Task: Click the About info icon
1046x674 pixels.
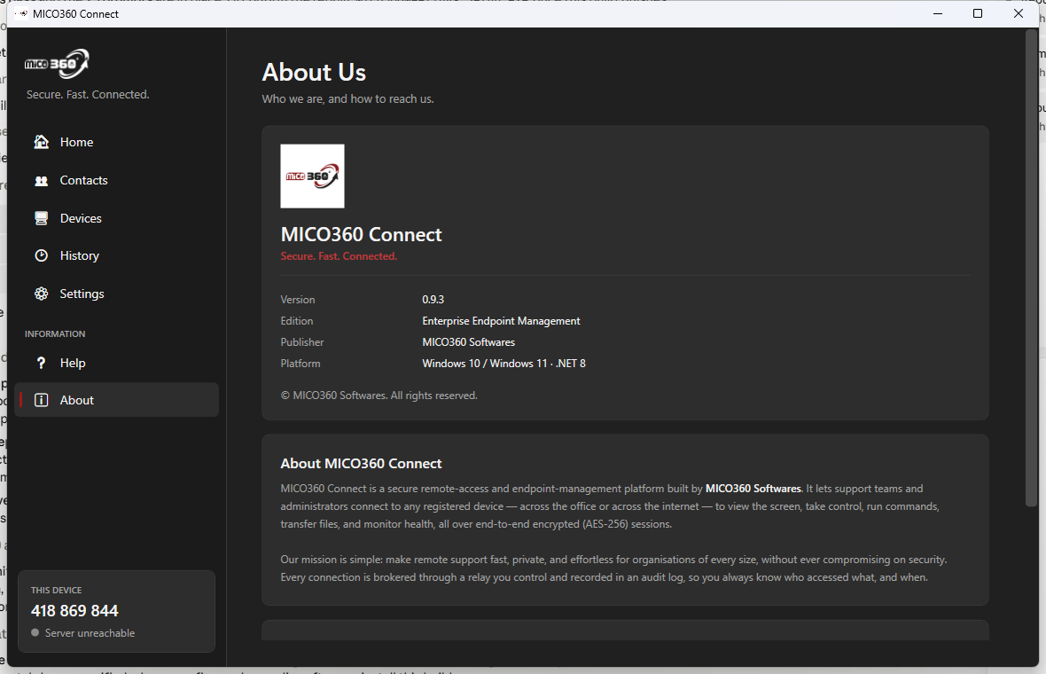Action: click(x=42, y=400)
